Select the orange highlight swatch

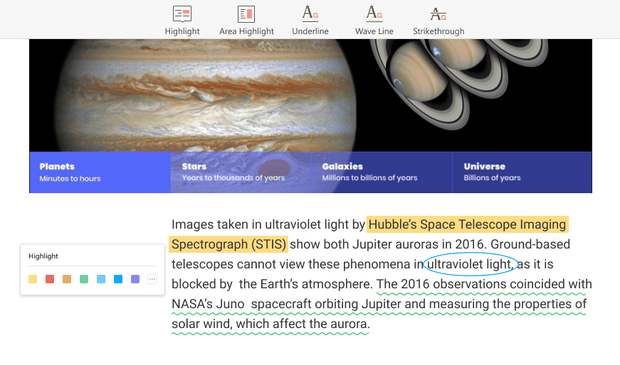click(x=67, y=279)
